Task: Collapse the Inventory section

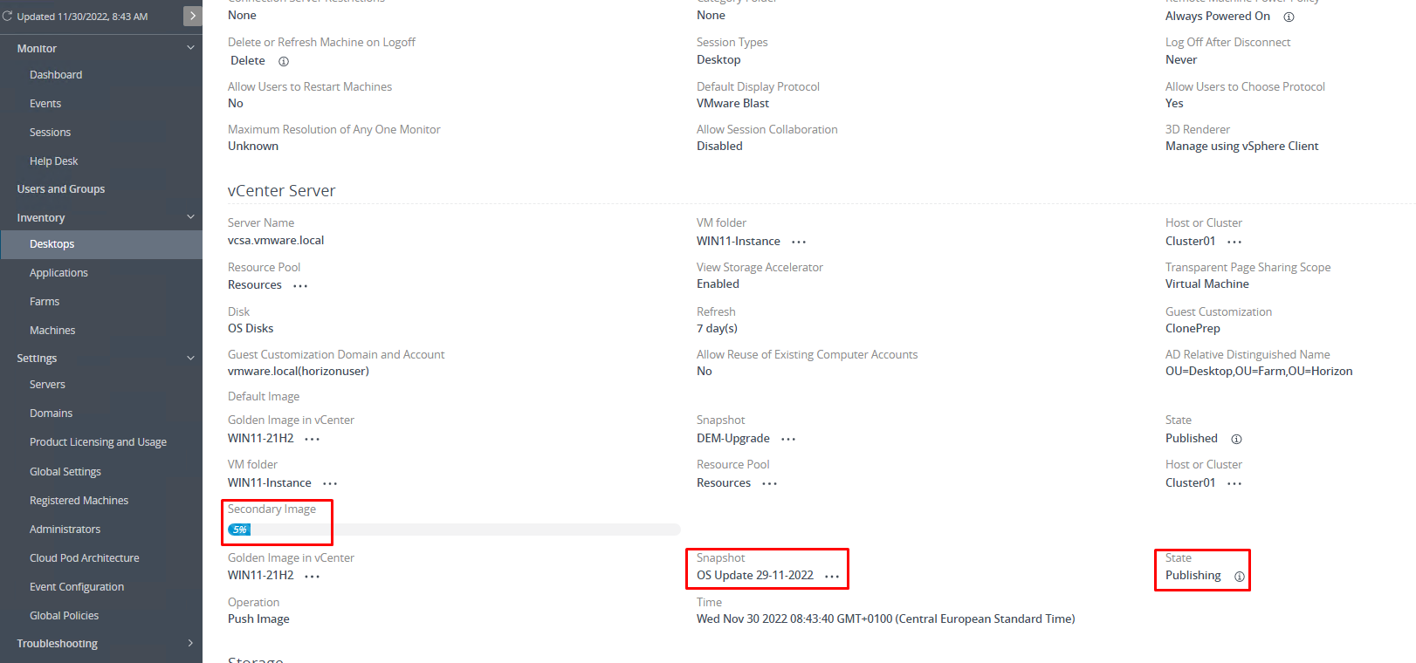Action: click(190, 217)
